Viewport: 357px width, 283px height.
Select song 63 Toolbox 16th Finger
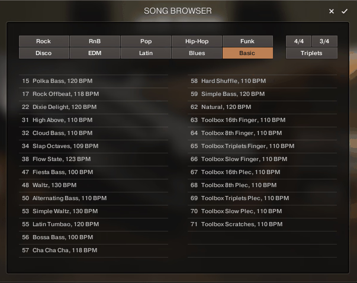pyautogui.click(x=262, y=120)
